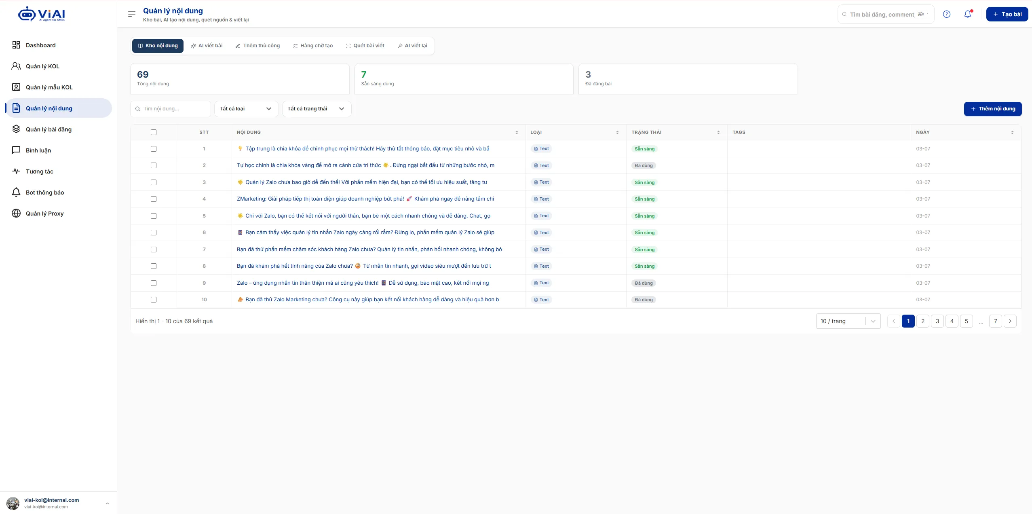Check the checkbox for row 10
Image resolution: width=1032 pixels, height=514 pixels.
pos(154,300)
